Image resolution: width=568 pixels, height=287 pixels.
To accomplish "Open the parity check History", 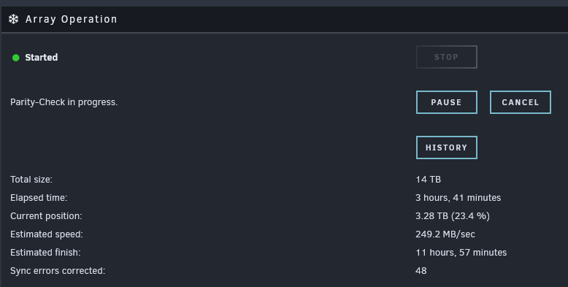I will [x=447, y=148].
